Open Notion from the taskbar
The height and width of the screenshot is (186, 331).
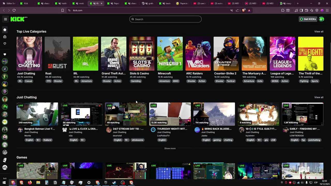[55, 183]
